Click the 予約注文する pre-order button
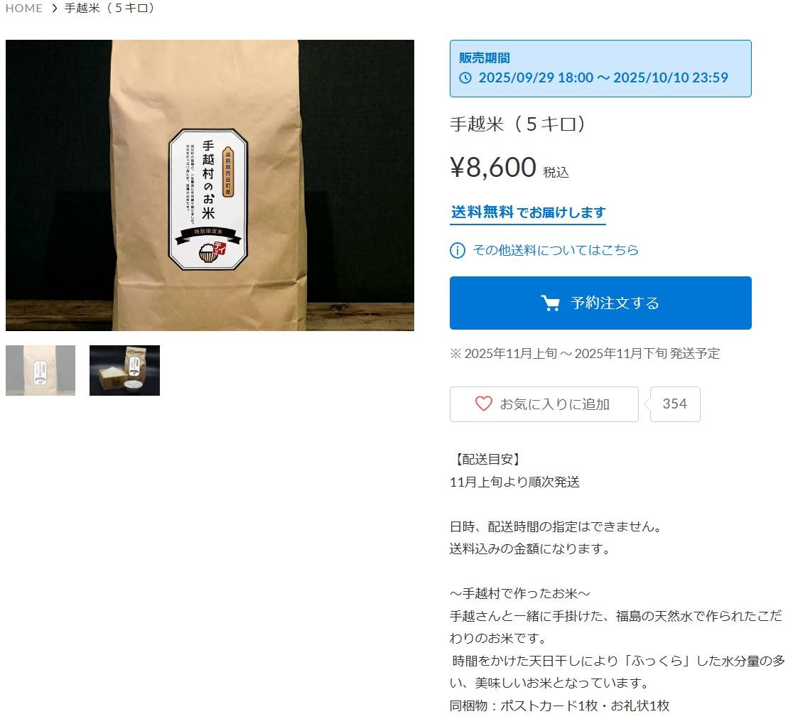 600,303
